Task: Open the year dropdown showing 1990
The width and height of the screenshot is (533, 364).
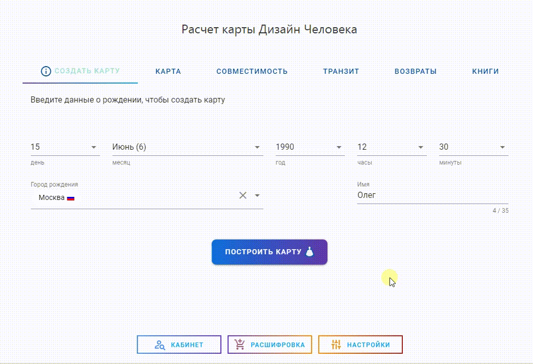Action: pos(339,148)
